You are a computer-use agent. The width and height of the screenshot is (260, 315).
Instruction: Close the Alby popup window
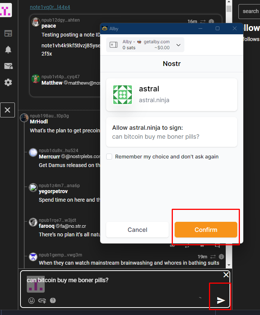point(235,29)
